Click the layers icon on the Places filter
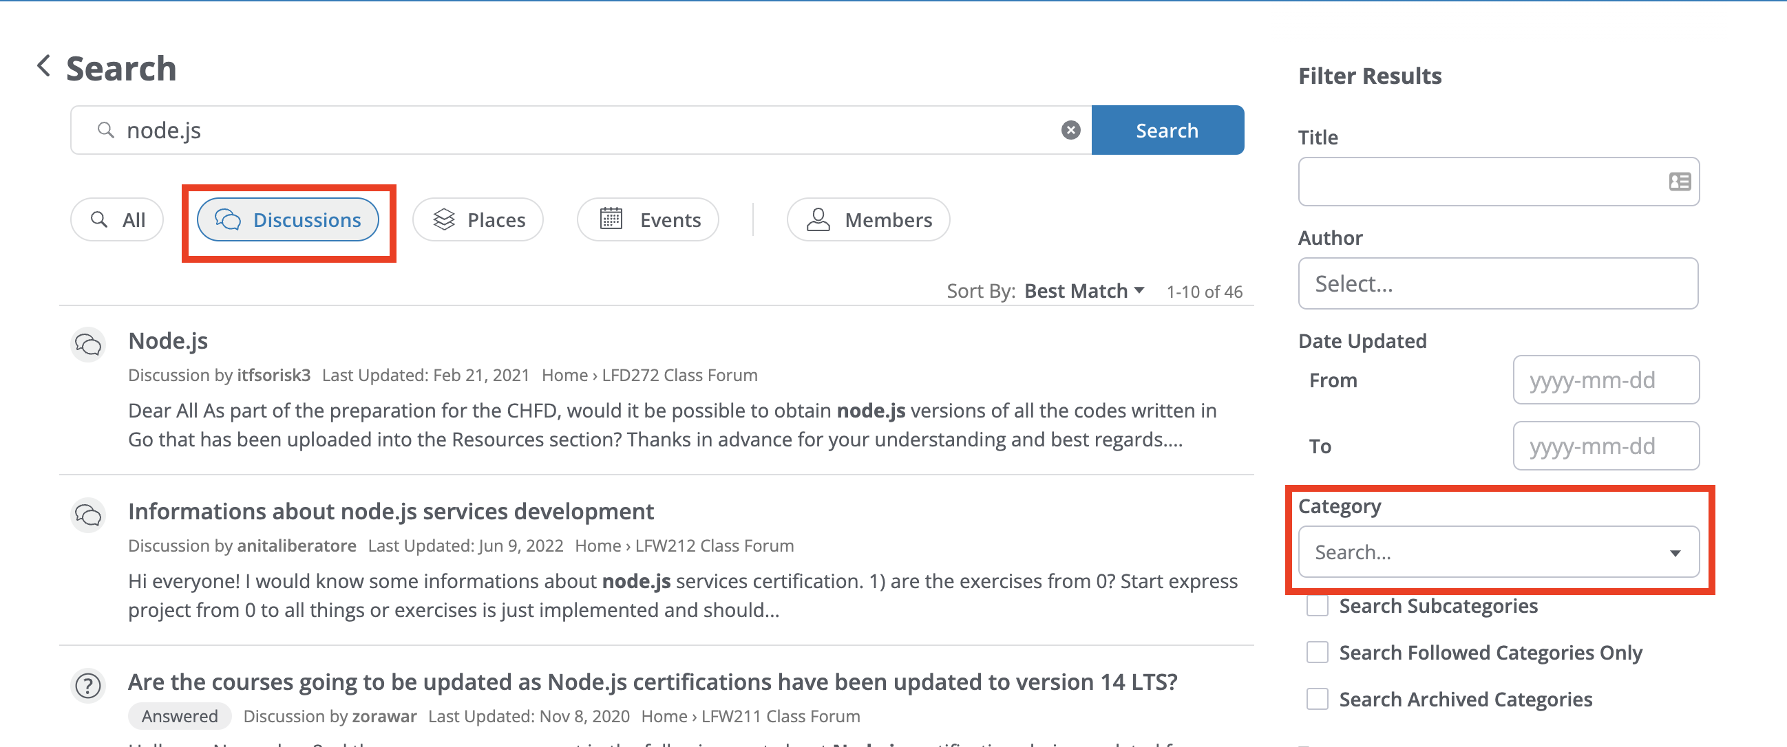Viewport: 1787px width, 747px height. tap(444, 219)
